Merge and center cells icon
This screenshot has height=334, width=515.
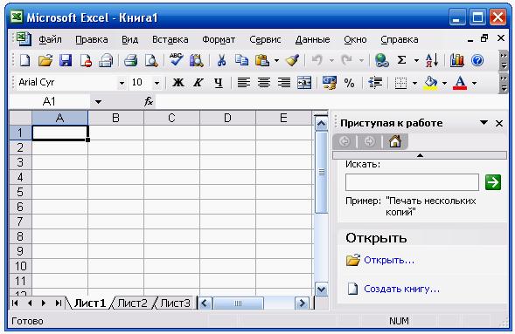pyautogui.click(x=304, y=83)
